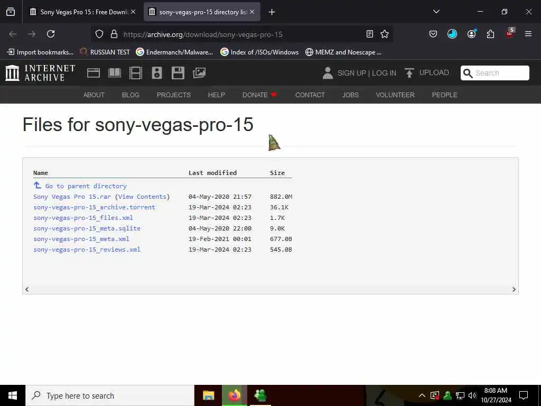Image resolution: width=541 pixels, height=406 pixels.
Task: Open RUSSIAN TEST bookmark
Action: 105,52
